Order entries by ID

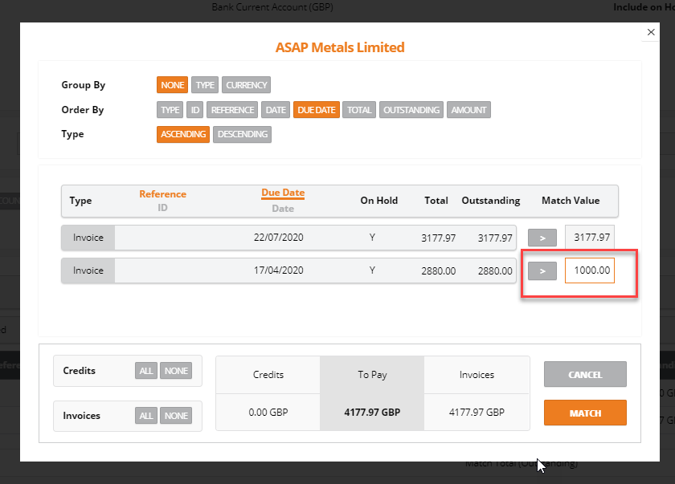(x=195, y=110)
